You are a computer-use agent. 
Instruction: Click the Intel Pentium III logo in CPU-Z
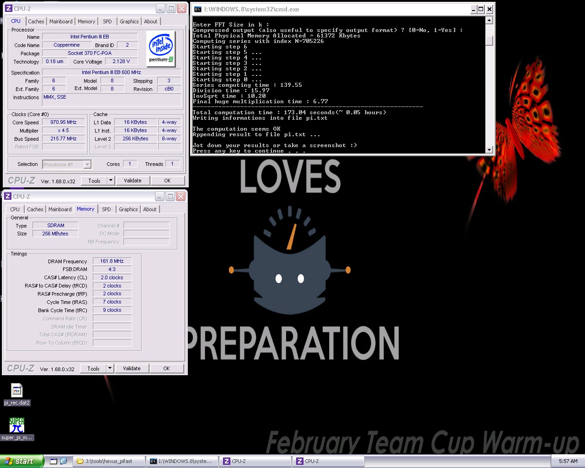tap(161, 48)
